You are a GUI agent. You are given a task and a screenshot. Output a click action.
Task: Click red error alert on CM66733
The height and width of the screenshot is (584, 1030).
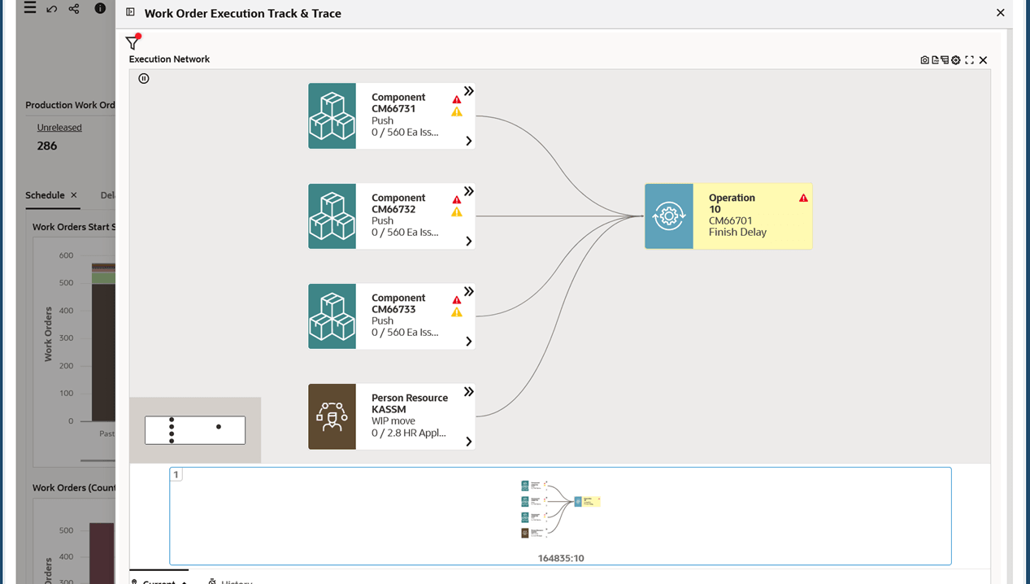[x=457, y=300]
